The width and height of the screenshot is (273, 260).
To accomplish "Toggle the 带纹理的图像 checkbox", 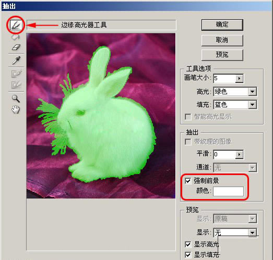I will point(188,142).
